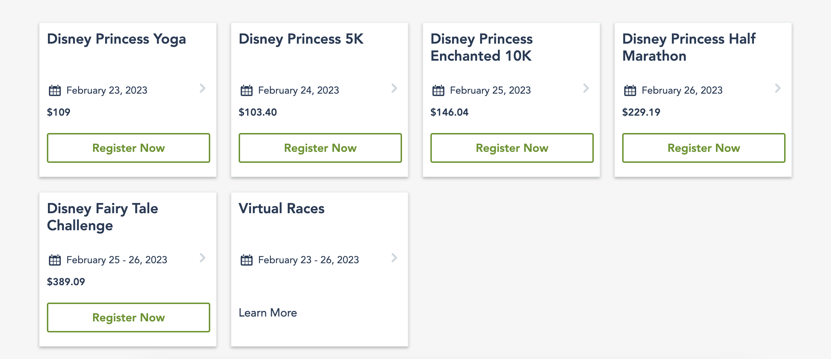This screenshot has width=831, height=359.
Task: Expand Disney Princess 5K chevron arrow
Action: point(394,88)
